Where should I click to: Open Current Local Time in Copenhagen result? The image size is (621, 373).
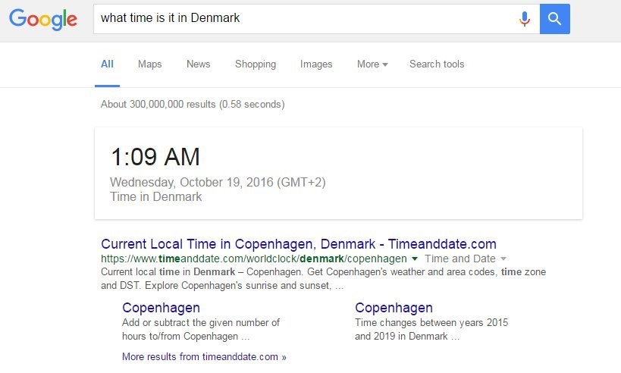tap(299, 244)
